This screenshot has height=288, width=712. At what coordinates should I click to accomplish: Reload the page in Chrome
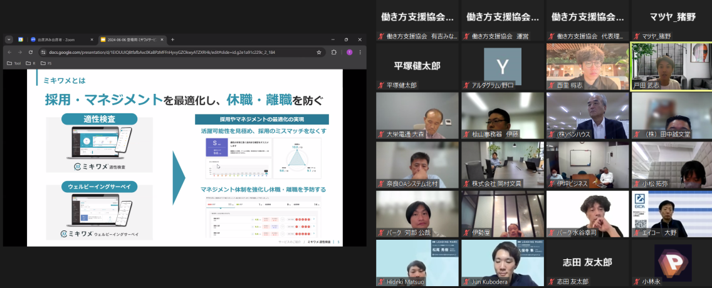coord(31,52)
